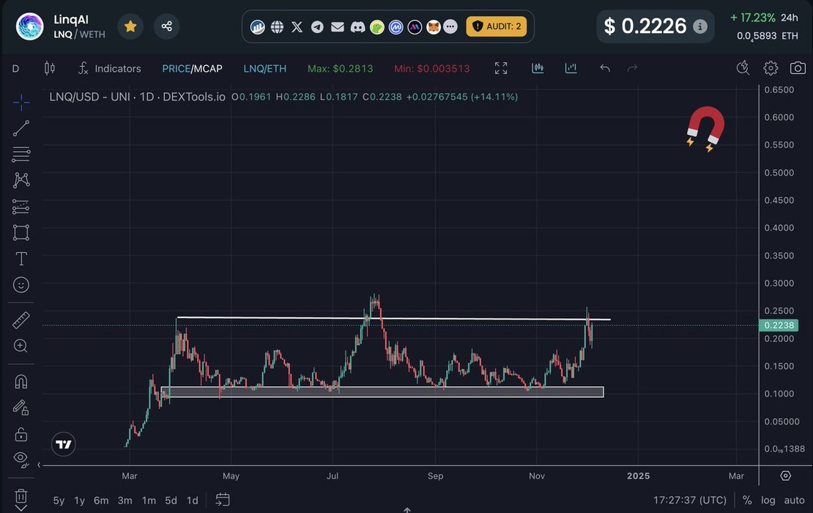813x513 pixels.
Task: Toggle log scale
Action: pyautogui.click(x=768, y=500)
